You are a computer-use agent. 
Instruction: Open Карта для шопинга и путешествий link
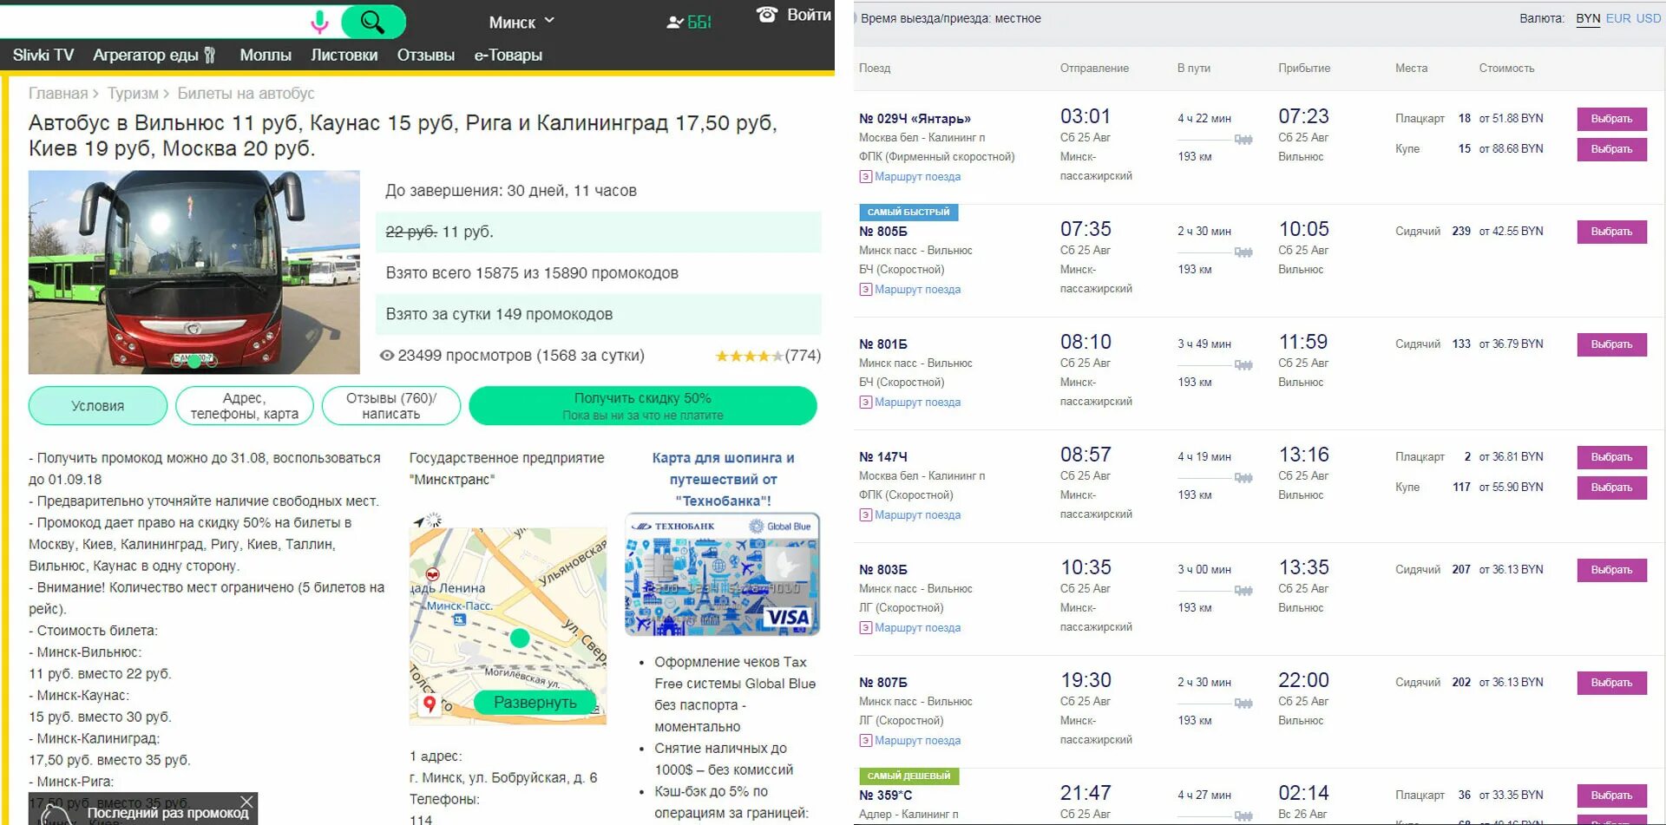723,479
